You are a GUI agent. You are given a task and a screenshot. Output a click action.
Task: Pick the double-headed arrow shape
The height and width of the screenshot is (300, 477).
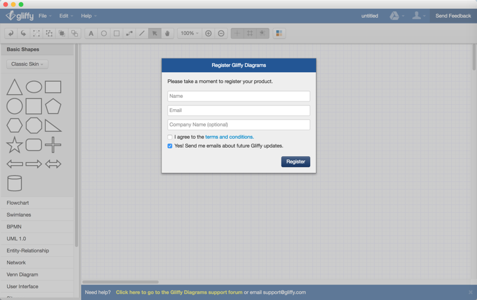click(53, 164)
